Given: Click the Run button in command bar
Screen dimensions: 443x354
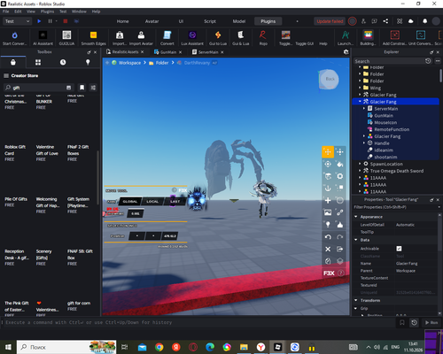Looking at the screenshot, I should pos(431,322).
